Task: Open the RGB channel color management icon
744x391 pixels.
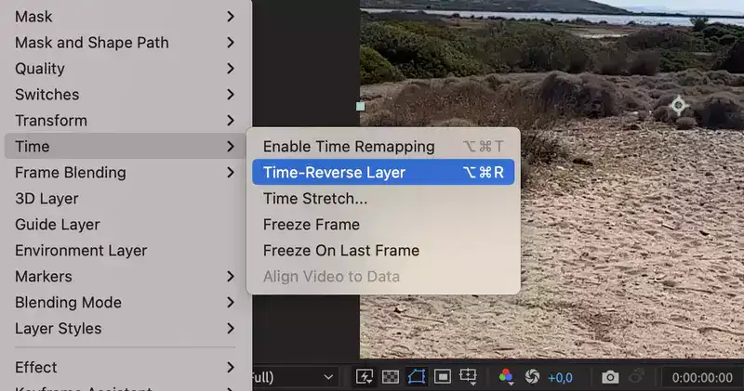Action: (x=506, y=377)
